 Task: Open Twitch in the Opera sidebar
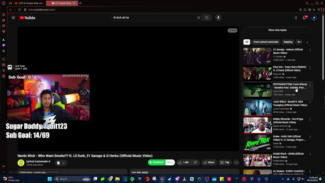pos(4,45)
